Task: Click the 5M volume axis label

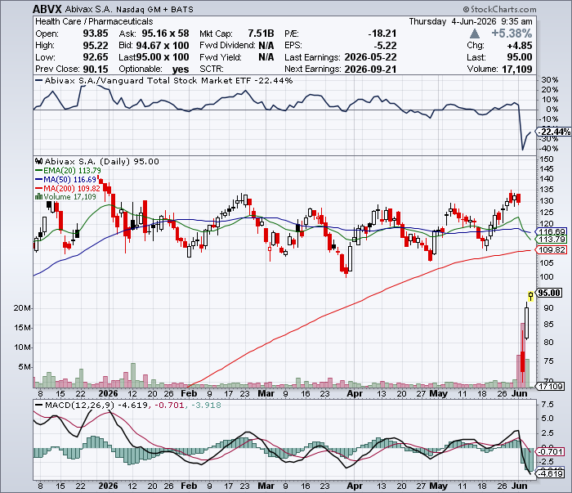Action: 25,367
